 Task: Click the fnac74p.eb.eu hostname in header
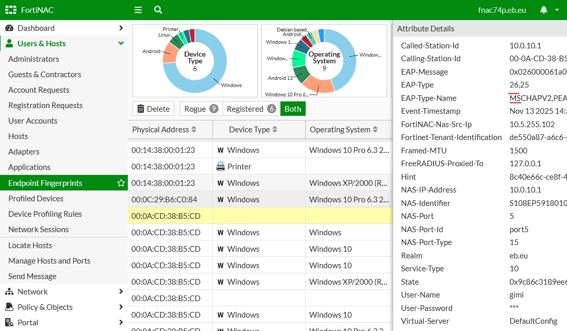[x=502, y=10]
